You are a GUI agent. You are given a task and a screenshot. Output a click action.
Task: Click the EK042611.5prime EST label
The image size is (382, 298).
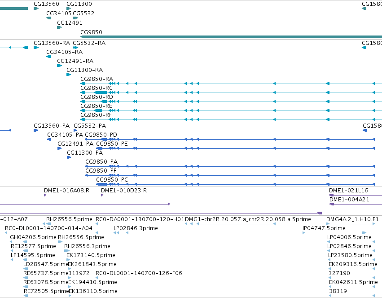pyautogui.click(x=354, y=282)
